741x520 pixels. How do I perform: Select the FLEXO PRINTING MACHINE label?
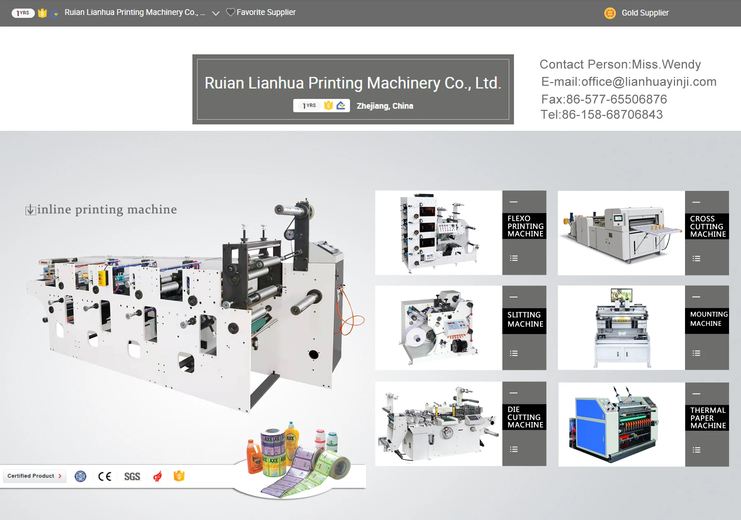click(x=525, y=226)
